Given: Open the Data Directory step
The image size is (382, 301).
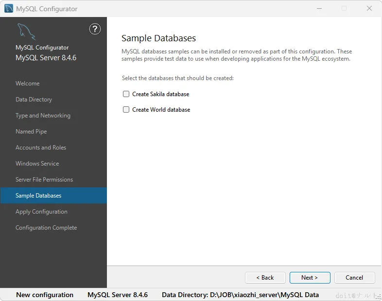Looking at the screenshot, I should [x=34, y=100].
